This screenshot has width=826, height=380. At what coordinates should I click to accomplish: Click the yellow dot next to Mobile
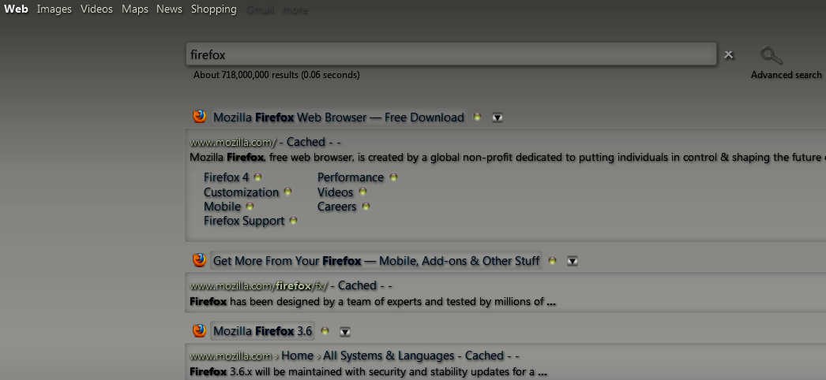coord(250,206)
